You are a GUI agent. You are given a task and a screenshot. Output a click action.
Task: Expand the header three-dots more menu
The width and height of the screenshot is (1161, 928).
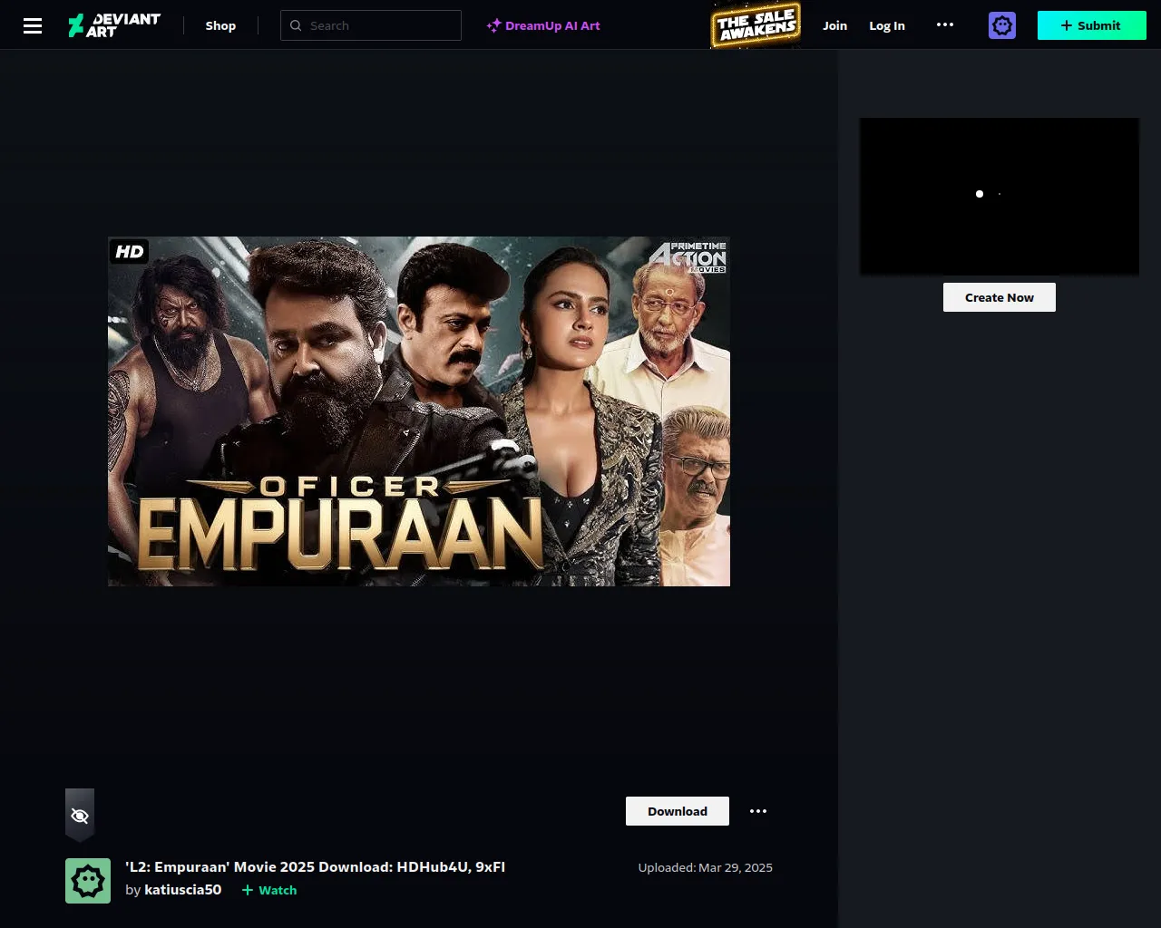[x=945, y=25]
